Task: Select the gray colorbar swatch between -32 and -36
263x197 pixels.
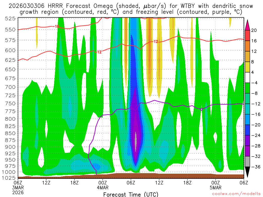Action: click(x=248, y=162)
